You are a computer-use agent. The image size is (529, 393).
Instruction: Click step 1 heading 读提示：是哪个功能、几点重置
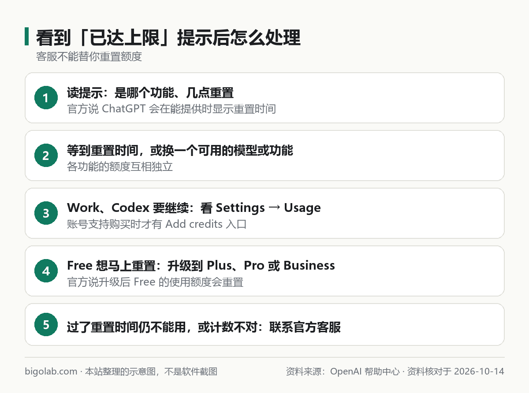150,93
